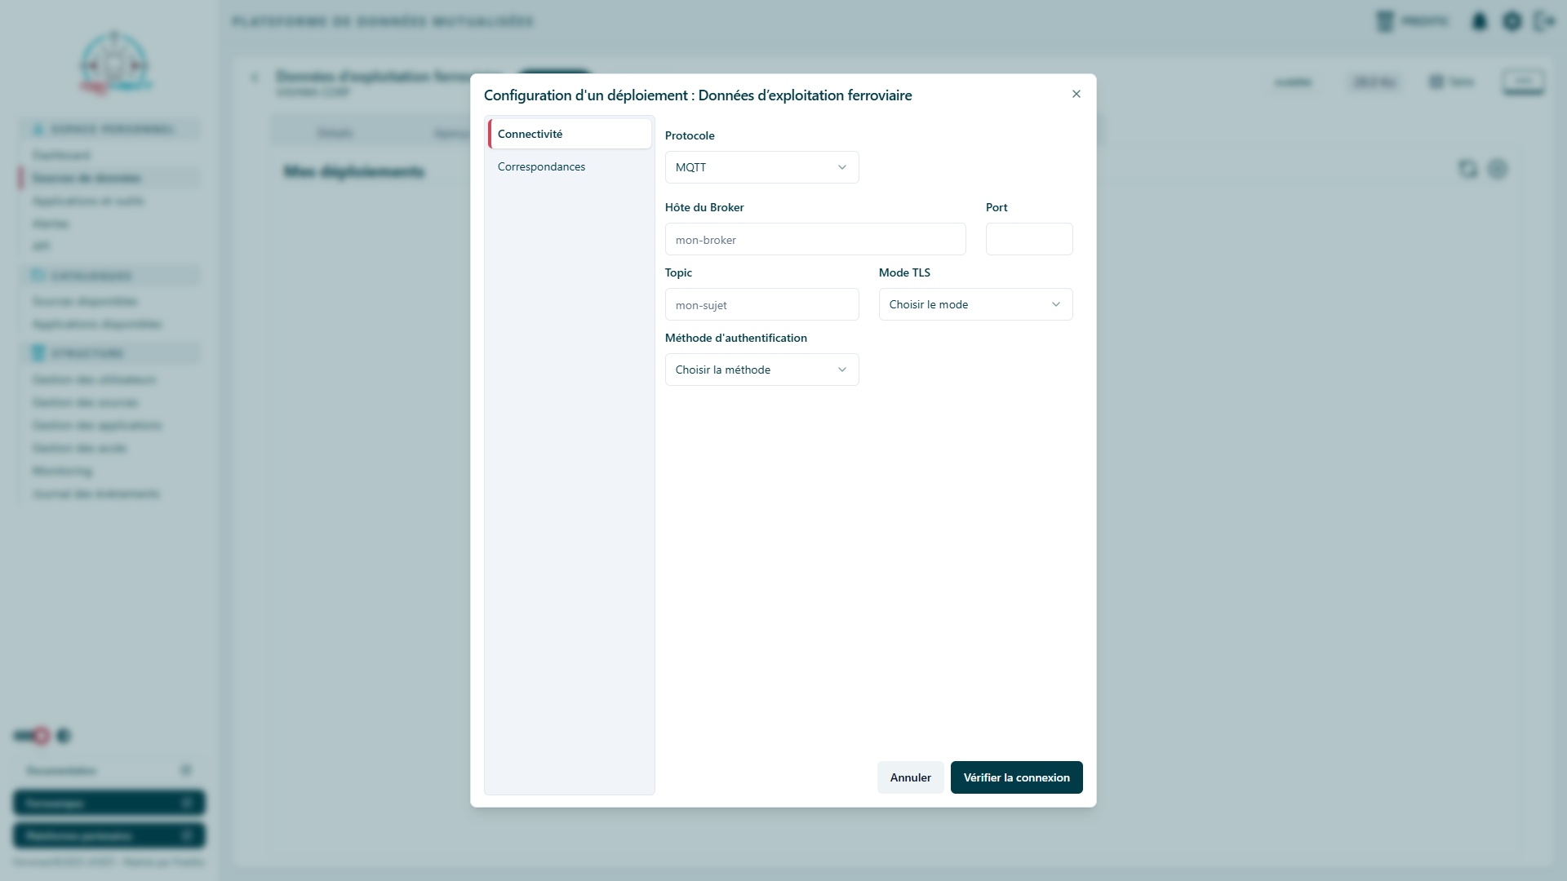Click the Hôte du Broker input field
1567x881 pixels.
[x=815, y=239]
